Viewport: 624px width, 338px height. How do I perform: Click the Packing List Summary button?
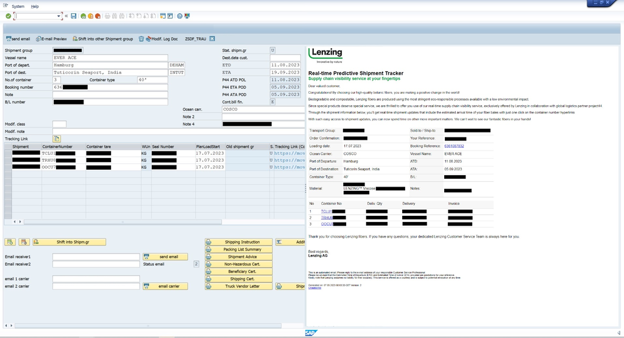[239, 249]
